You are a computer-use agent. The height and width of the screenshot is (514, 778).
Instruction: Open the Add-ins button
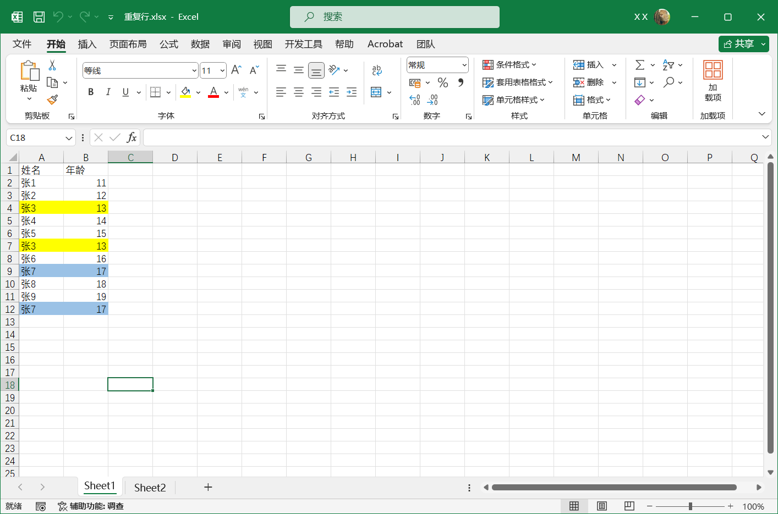coord(713,81)
